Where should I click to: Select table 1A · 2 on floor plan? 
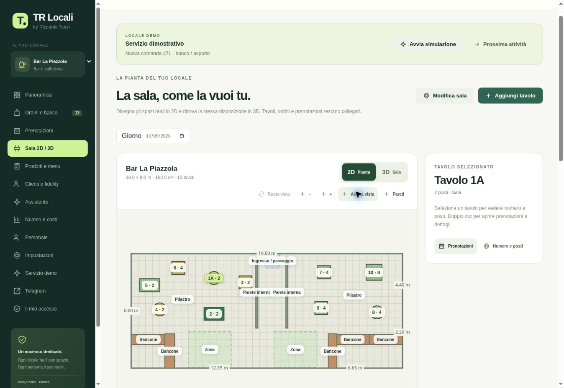(x=214, y=278)
